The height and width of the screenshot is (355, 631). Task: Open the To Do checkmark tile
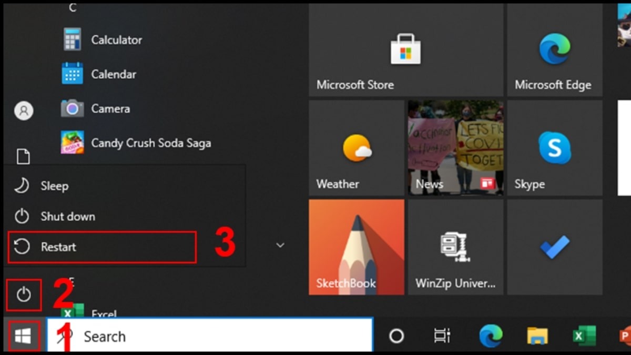(555, 247)
